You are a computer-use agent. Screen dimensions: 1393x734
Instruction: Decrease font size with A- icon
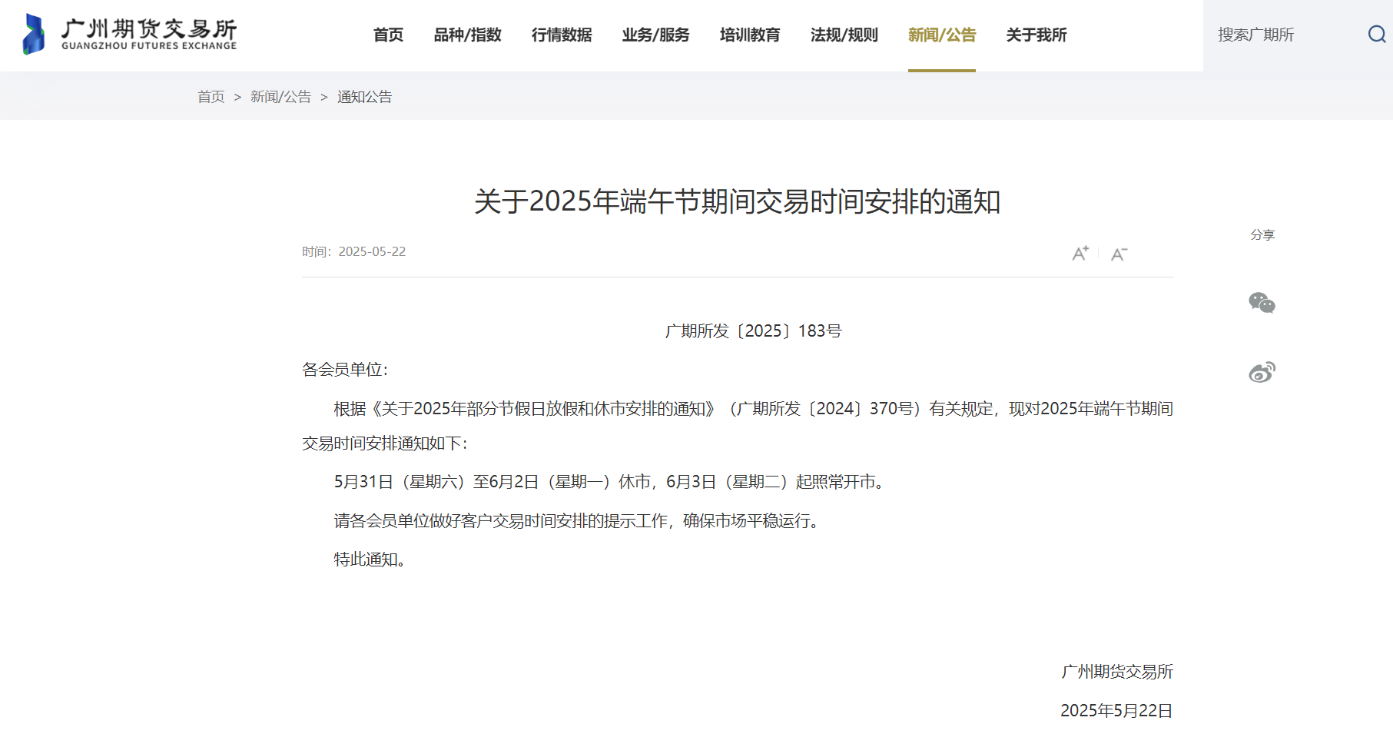1119,254
